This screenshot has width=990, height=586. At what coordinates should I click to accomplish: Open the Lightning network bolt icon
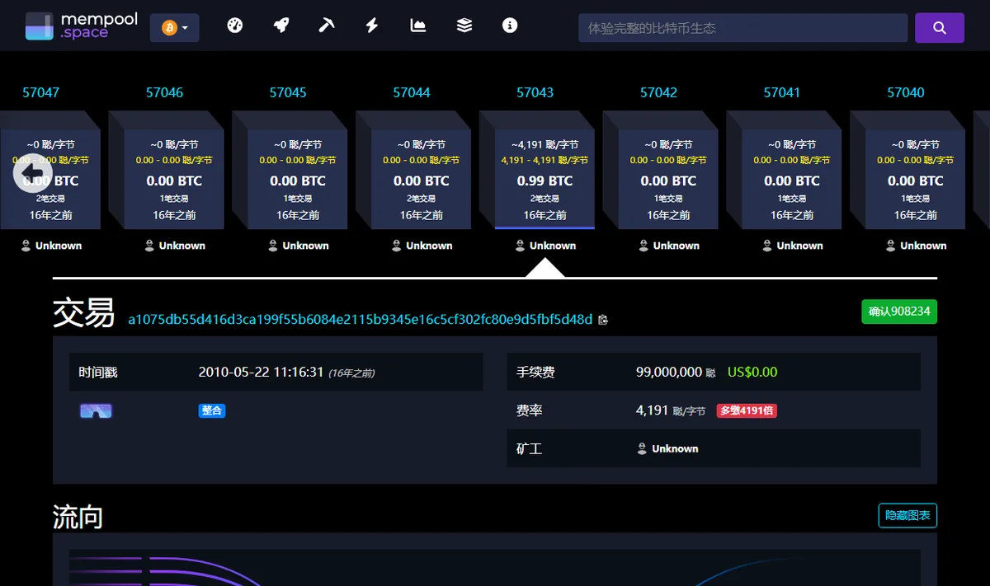tap(372, 26)
